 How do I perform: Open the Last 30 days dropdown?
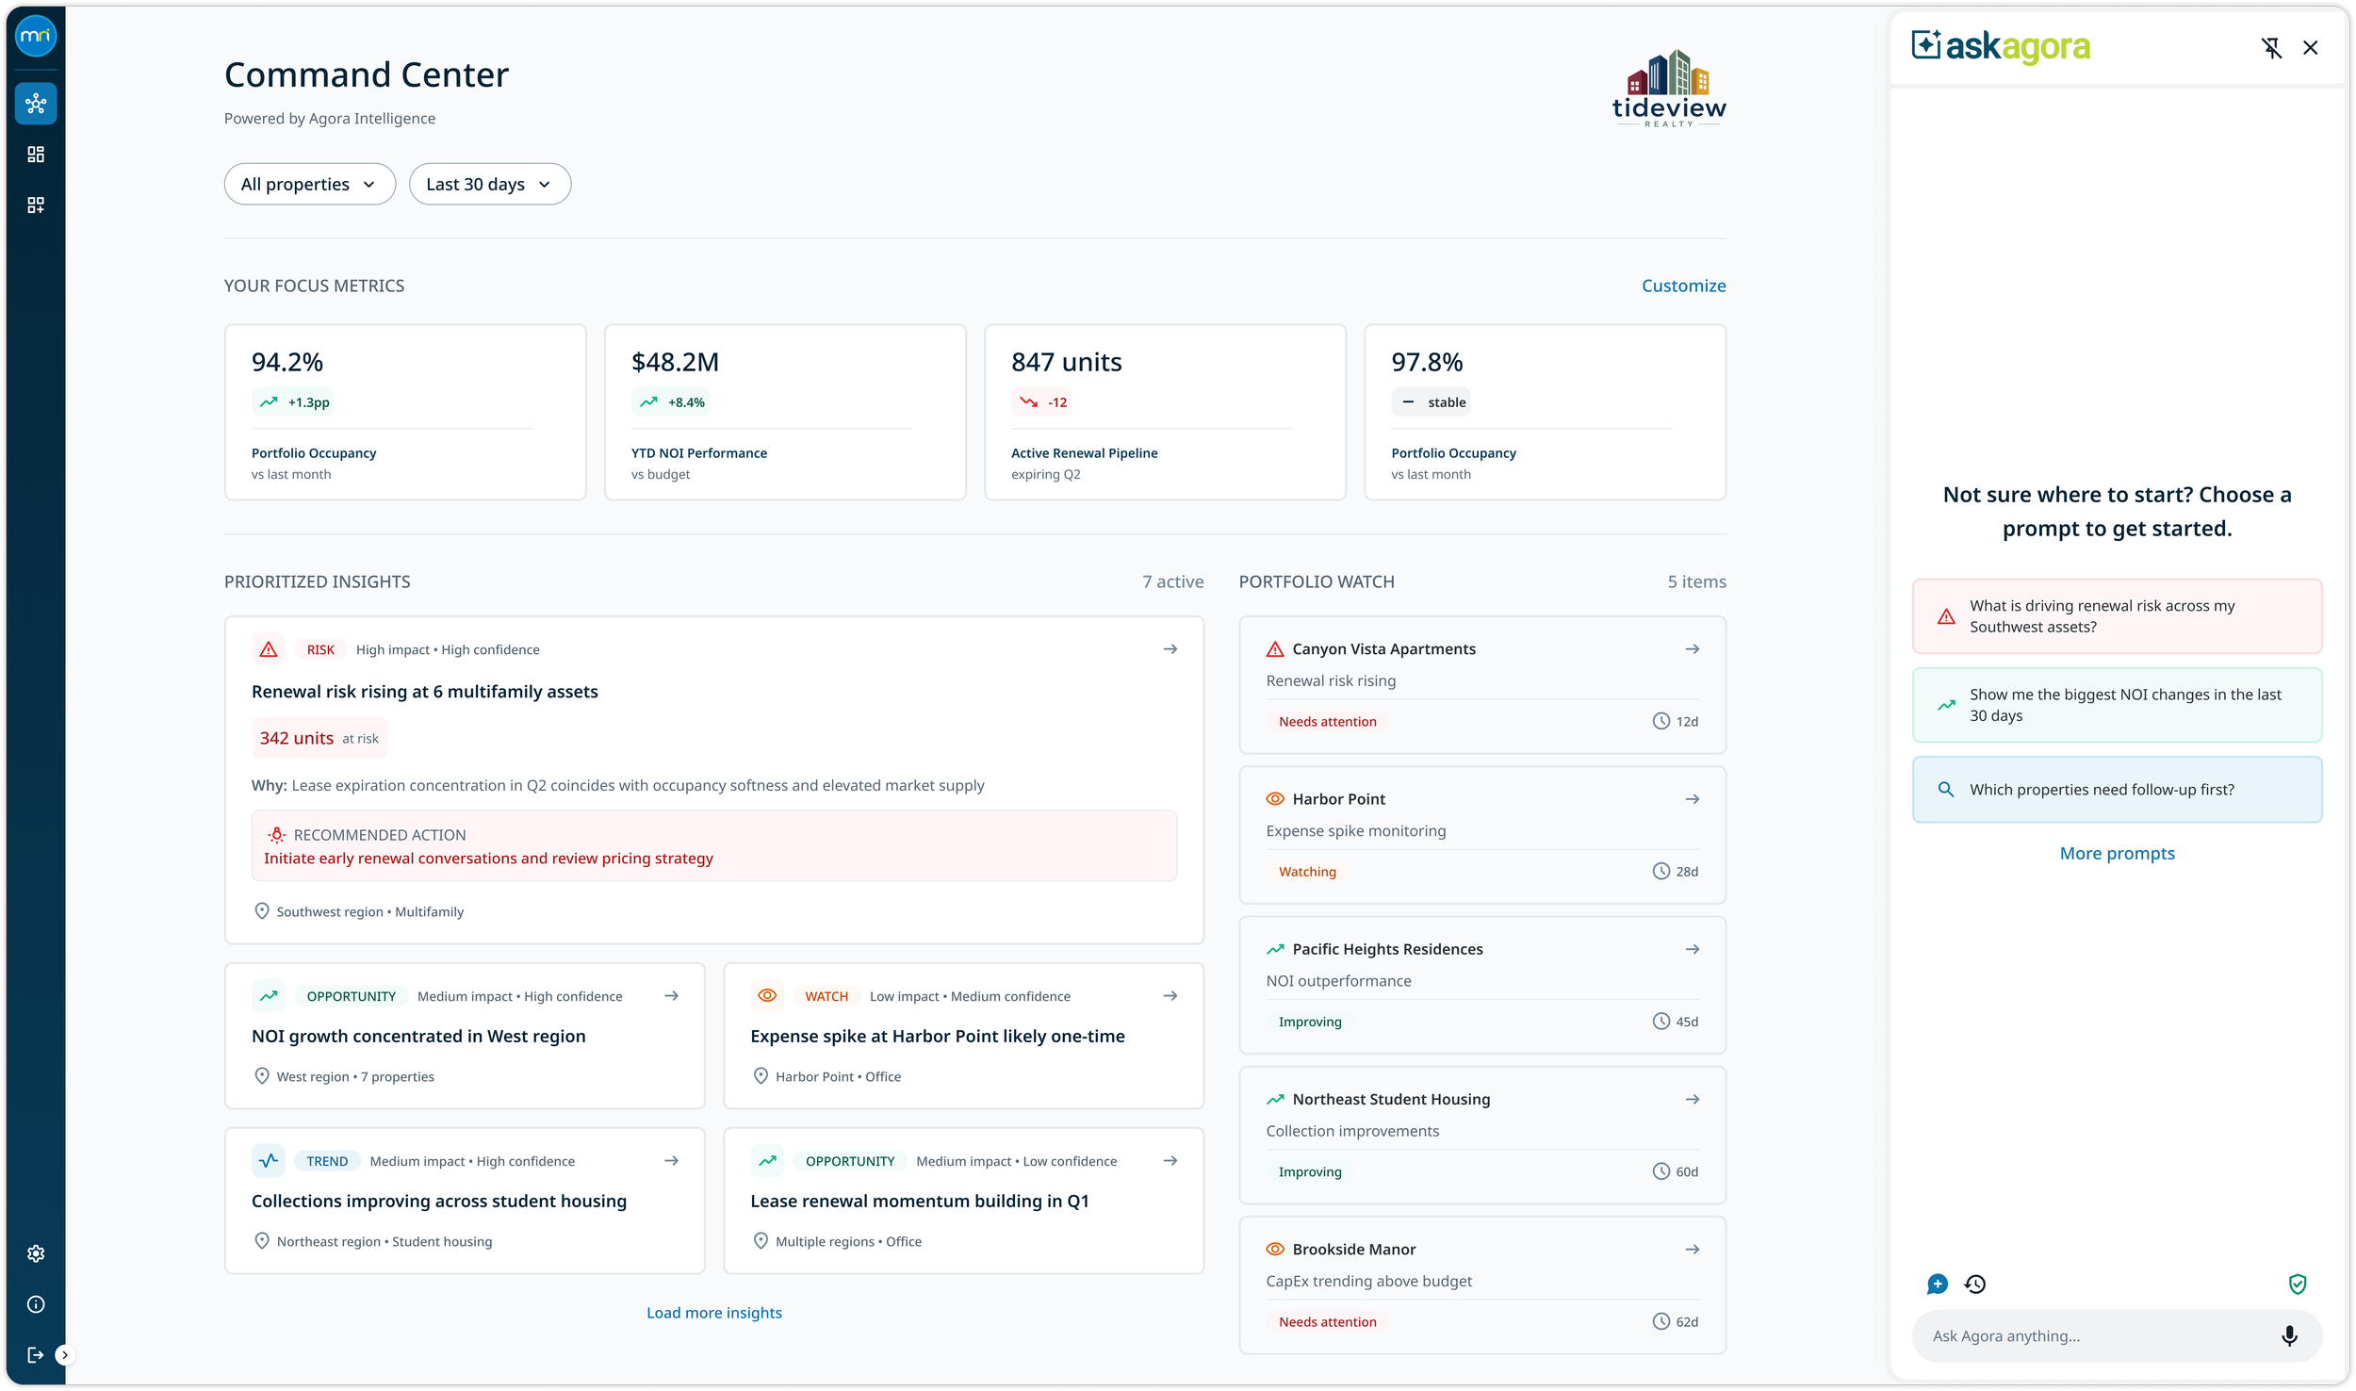point(489,185)
